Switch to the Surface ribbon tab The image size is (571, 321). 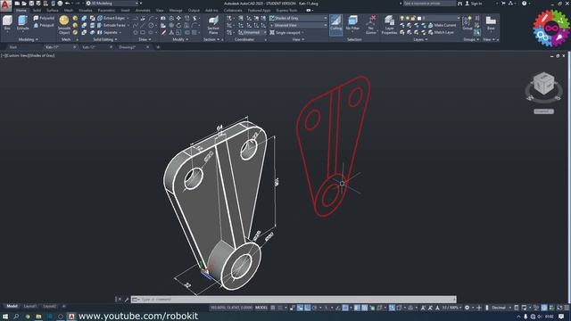coord(53,11)
